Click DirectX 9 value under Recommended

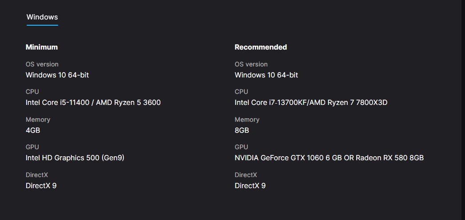(x=250, y=185)
